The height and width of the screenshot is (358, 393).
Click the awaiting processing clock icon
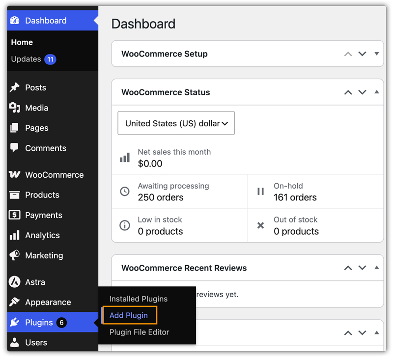click(x=125, y=192)
